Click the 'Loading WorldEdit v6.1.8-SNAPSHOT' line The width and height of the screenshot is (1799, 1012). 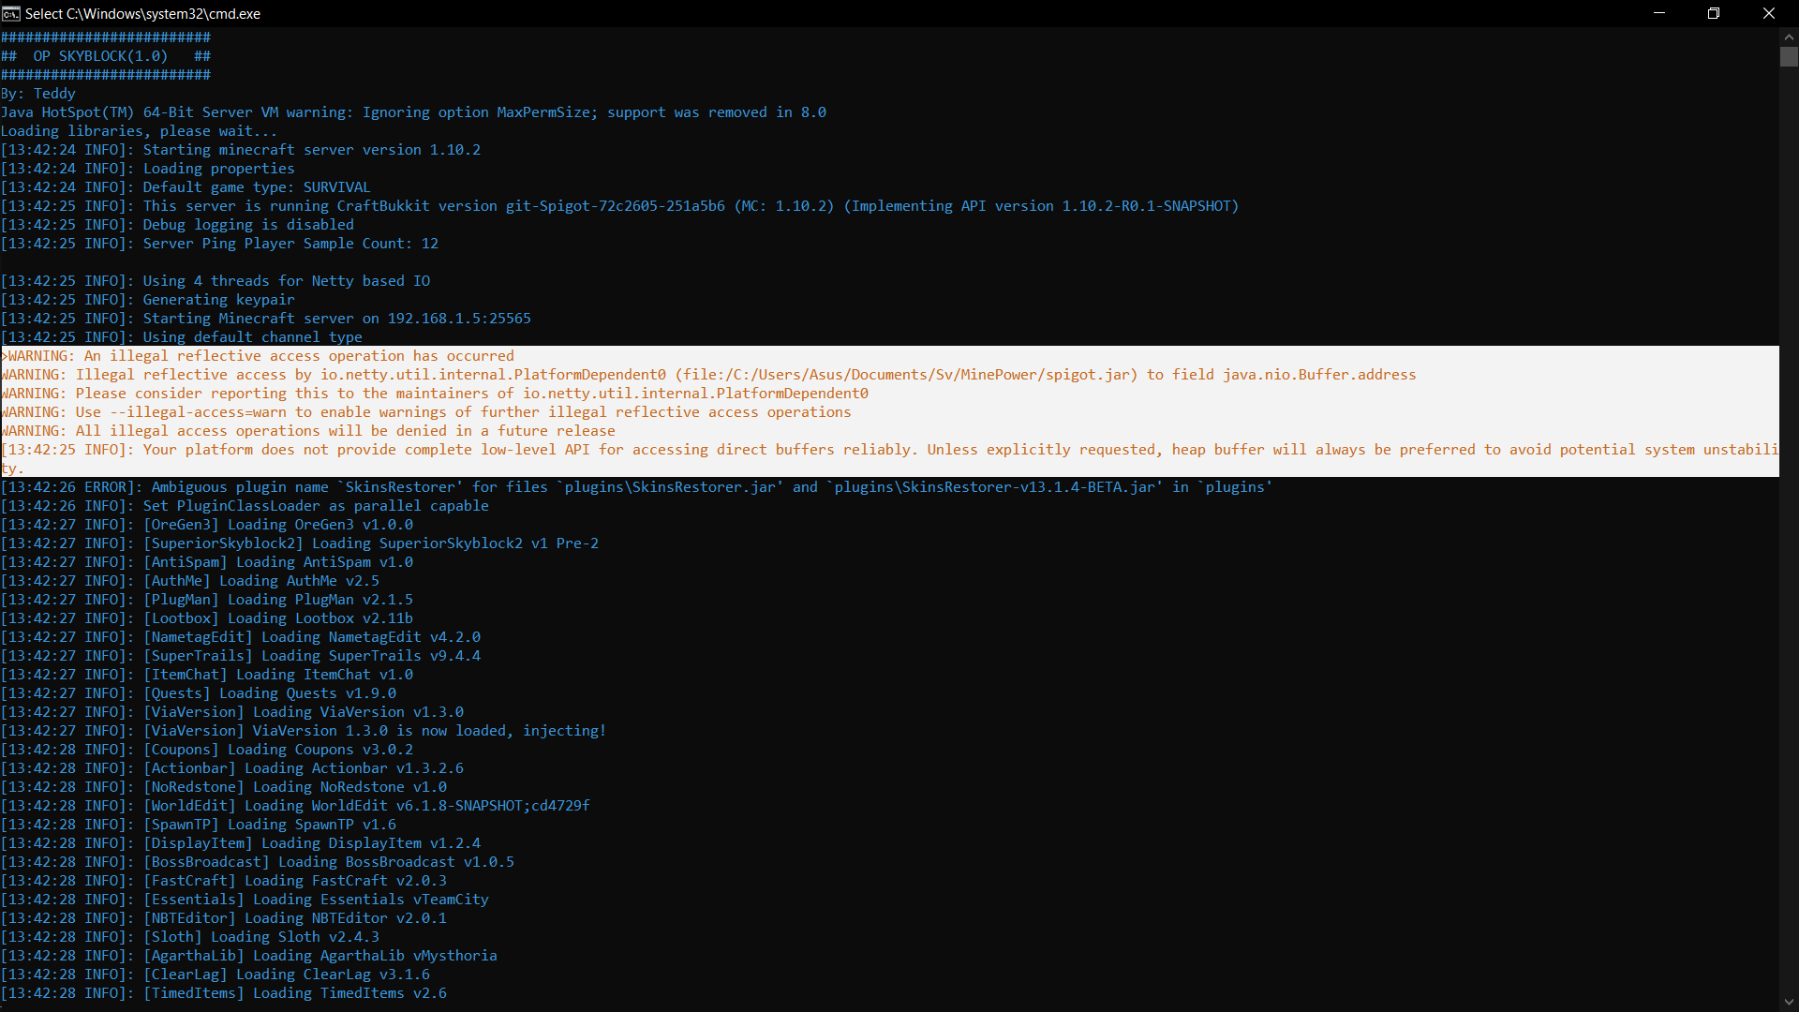click(x=366, y=806)
